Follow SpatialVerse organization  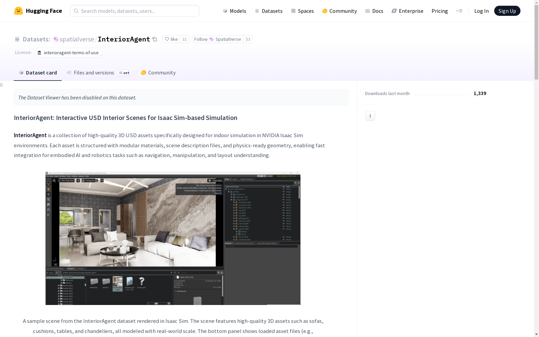click(x=218, y=39)
